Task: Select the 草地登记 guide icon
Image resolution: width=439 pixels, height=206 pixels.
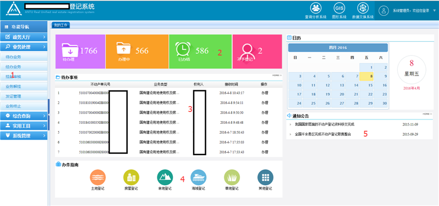Action: [232, 177]
